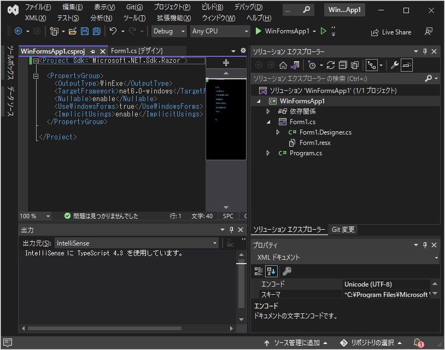This screenshot has width=445, height=350.
Task: Expand the Program.cs tree node
Action: click(x=268, y=153)
